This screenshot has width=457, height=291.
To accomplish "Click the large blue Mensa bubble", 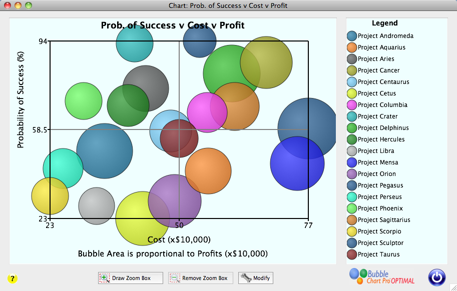I will 297,163.
